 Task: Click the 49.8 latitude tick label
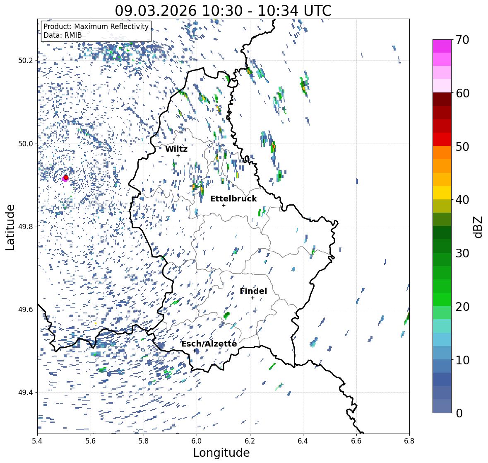(x=25, y=226)
